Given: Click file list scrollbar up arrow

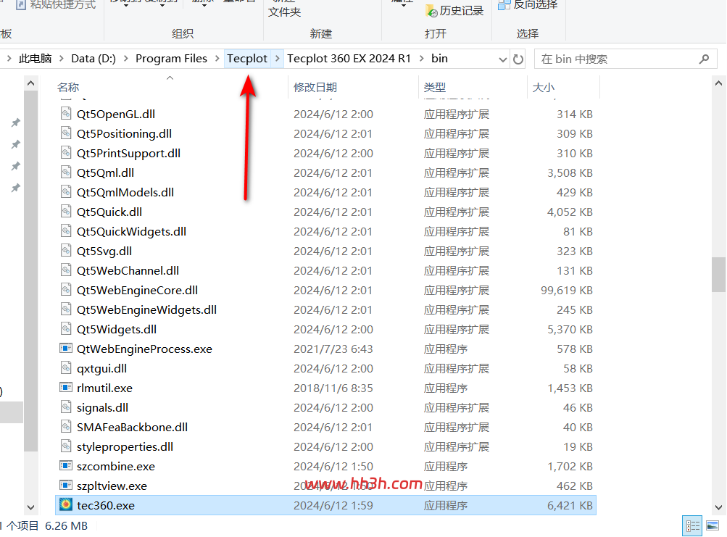Looking at the screenshot, I should point(718,83).
